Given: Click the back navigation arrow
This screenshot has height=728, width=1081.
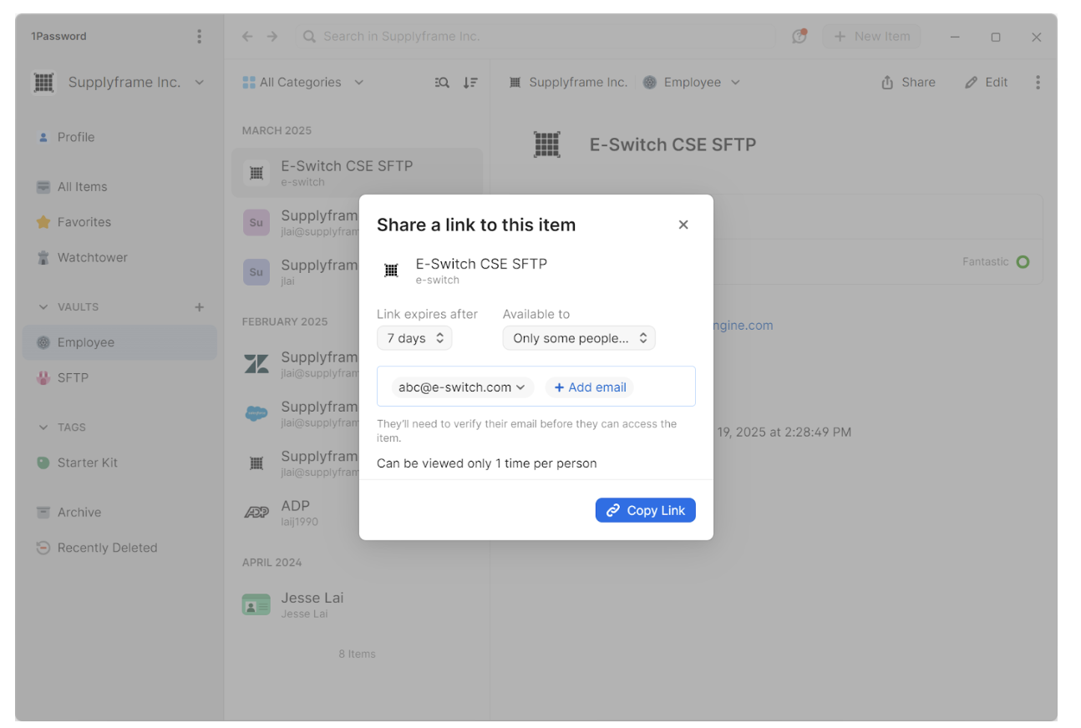Looking at the screenshot, I should coord(247,37).
